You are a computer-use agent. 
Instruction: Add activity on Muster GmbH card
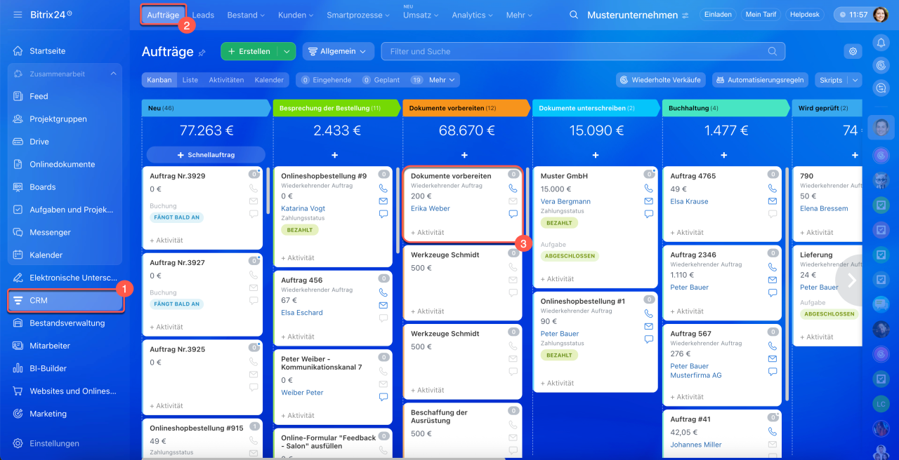coord(557,279)
